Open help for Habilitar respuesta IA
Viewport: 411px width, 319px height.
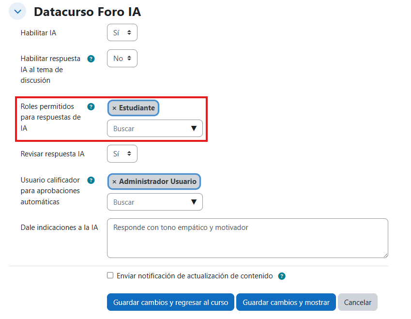click(91, 59)
